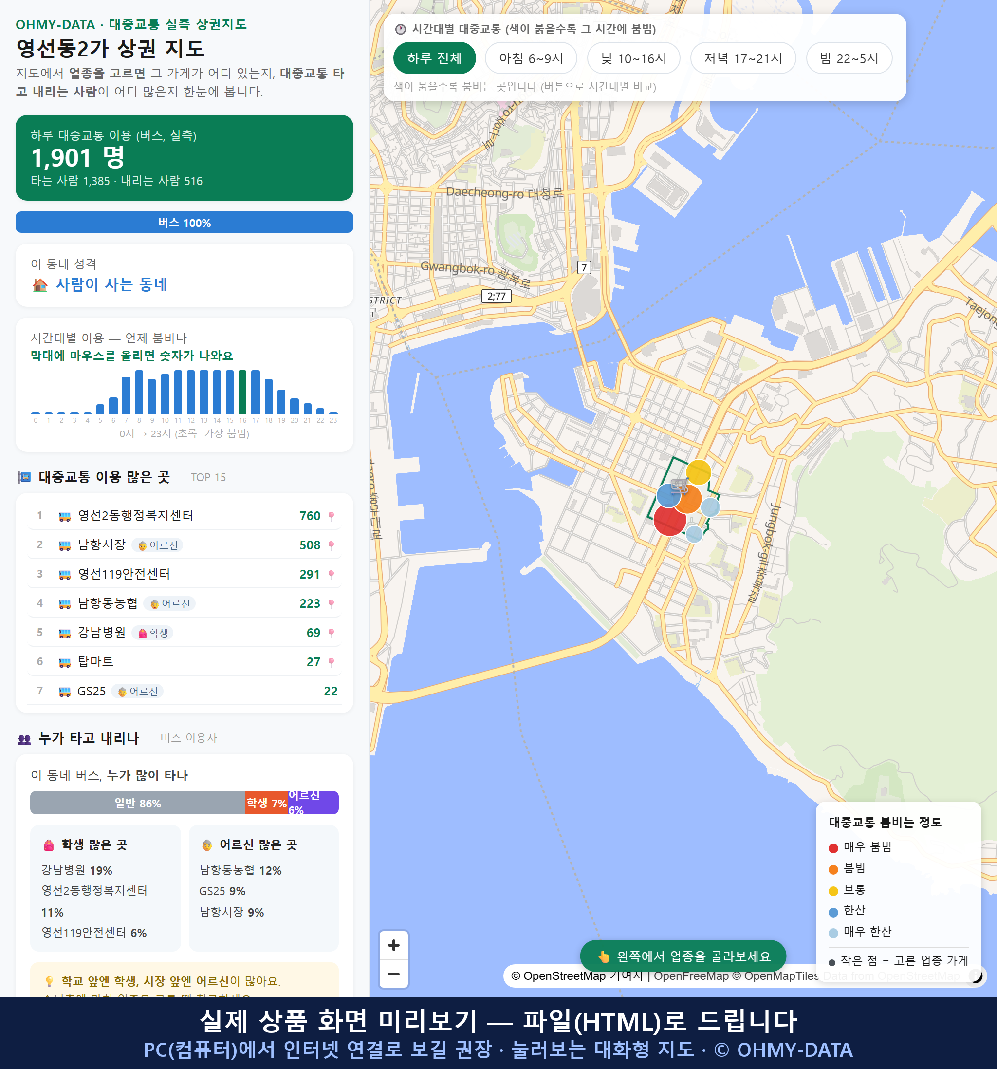Click the 어르신 tag on GS25 row

click(x=138, y=692)
